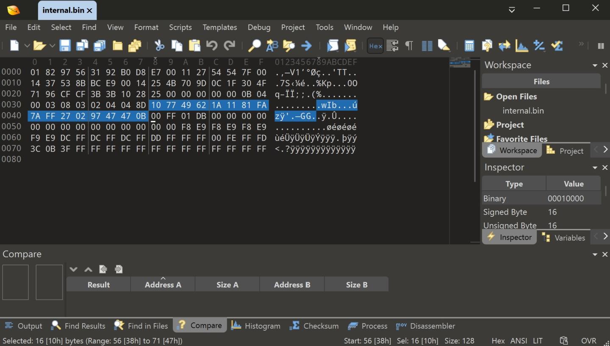
Task: Click the Histogram toolbar icon
Action: pos(521,46)
